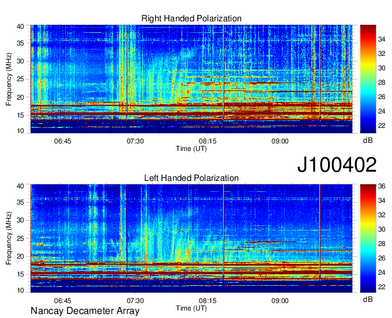Click the 40 MHz tick label of right-handed plot

20,26
